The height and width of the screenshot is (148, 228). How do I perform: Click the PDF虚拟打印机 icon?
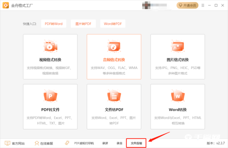coord(67,143)
